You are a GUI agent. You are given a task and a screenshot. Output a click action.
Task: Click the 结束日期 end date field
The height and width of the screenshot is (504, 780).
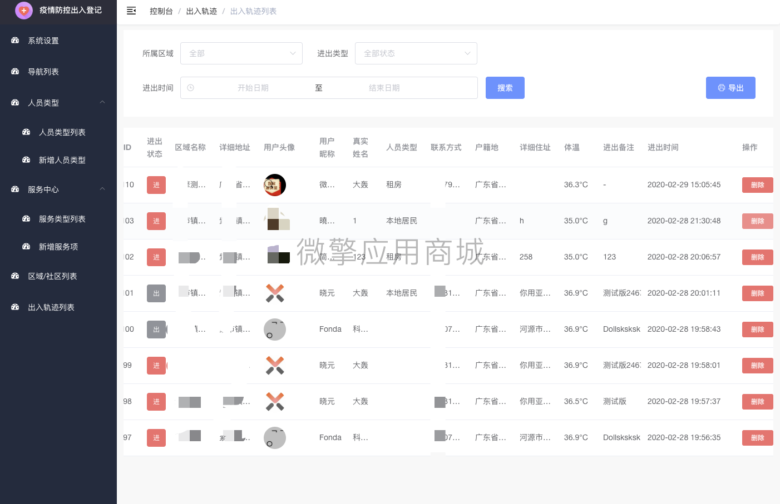pyautogui.click(x=384, y=88)
